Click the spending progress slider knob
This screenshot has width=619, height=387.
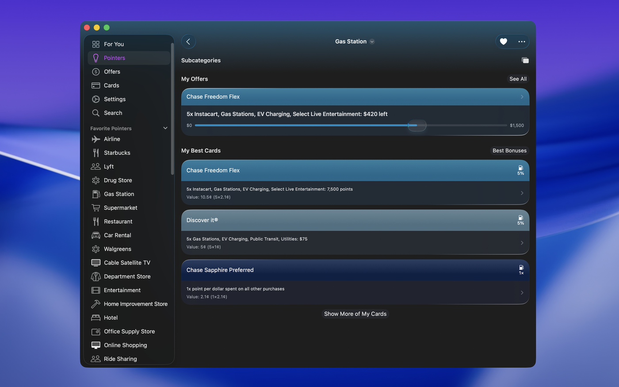[x=417, y=125]
